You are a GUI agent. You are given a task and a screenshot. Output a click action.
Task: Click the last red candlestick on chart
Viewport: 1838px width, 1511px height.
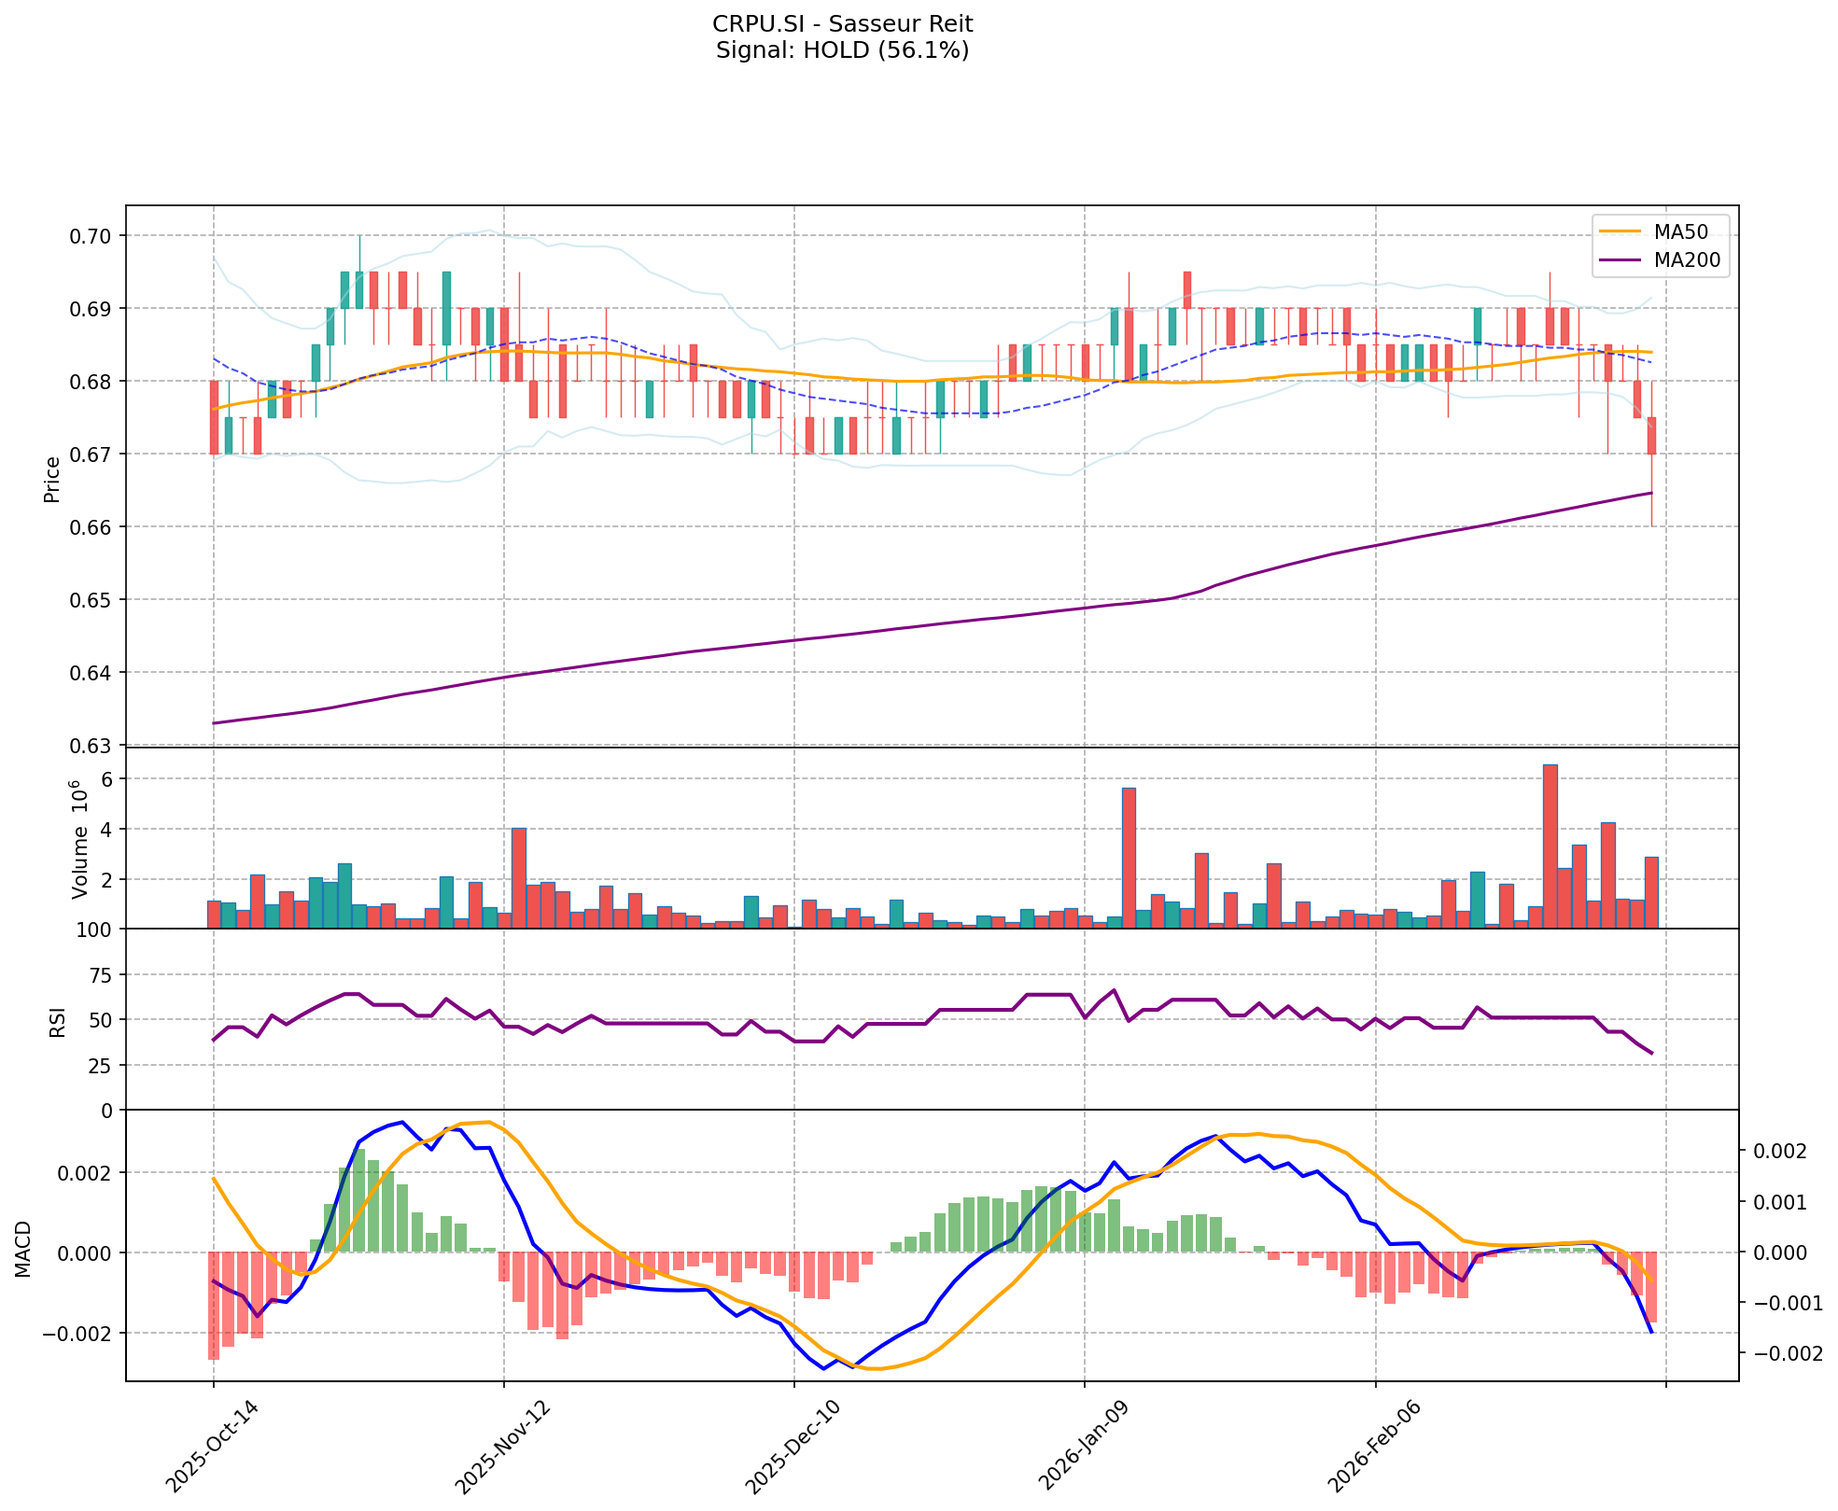(1651, 436)
